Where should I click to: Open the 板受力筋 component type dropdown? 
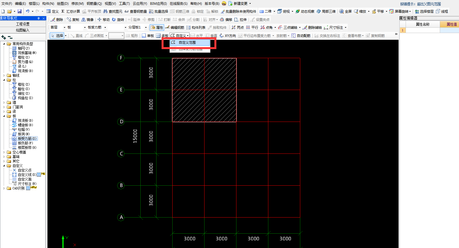105,27
